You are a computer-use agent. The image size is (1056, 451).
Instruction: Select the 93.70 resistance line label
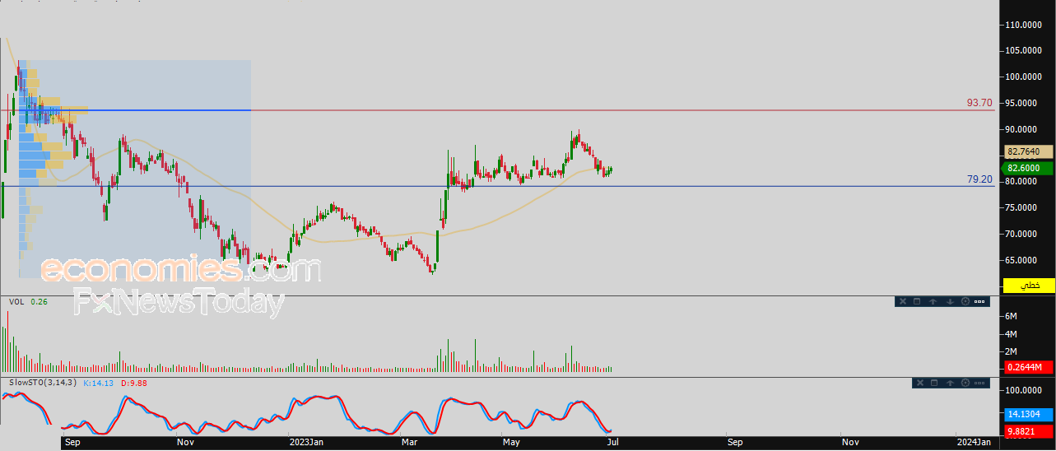point(979,103)
